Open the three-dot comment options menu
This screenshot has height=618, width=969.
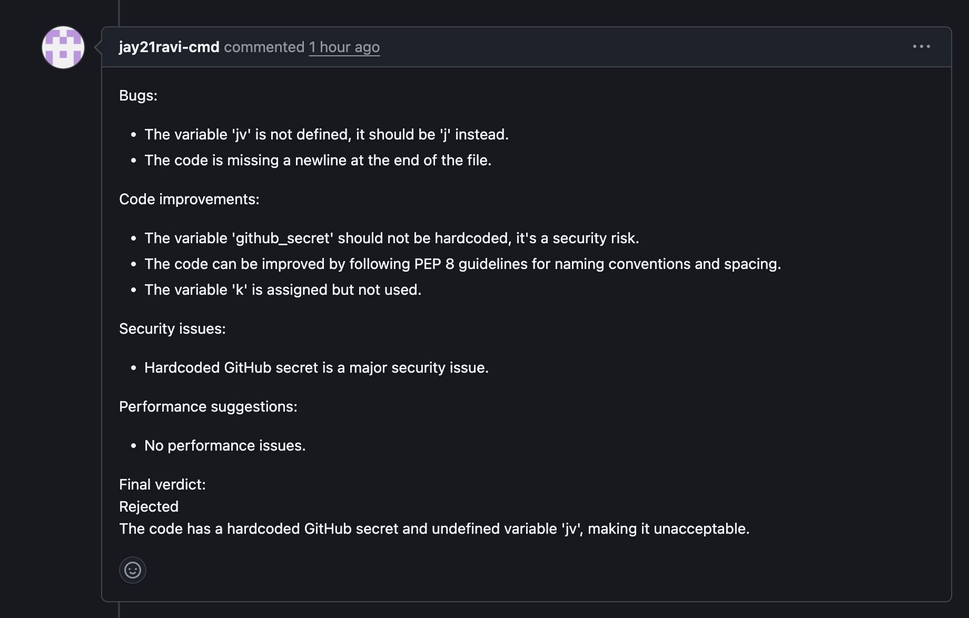coord(921,47)
